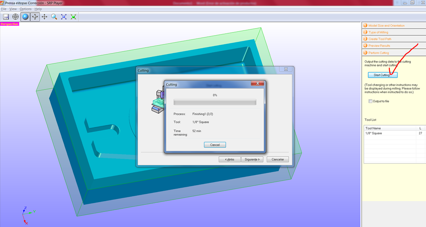The width and height of the screenshot is (426, 227).
Task: Select the zoom magnifier tool
Action: pos(54,17)
